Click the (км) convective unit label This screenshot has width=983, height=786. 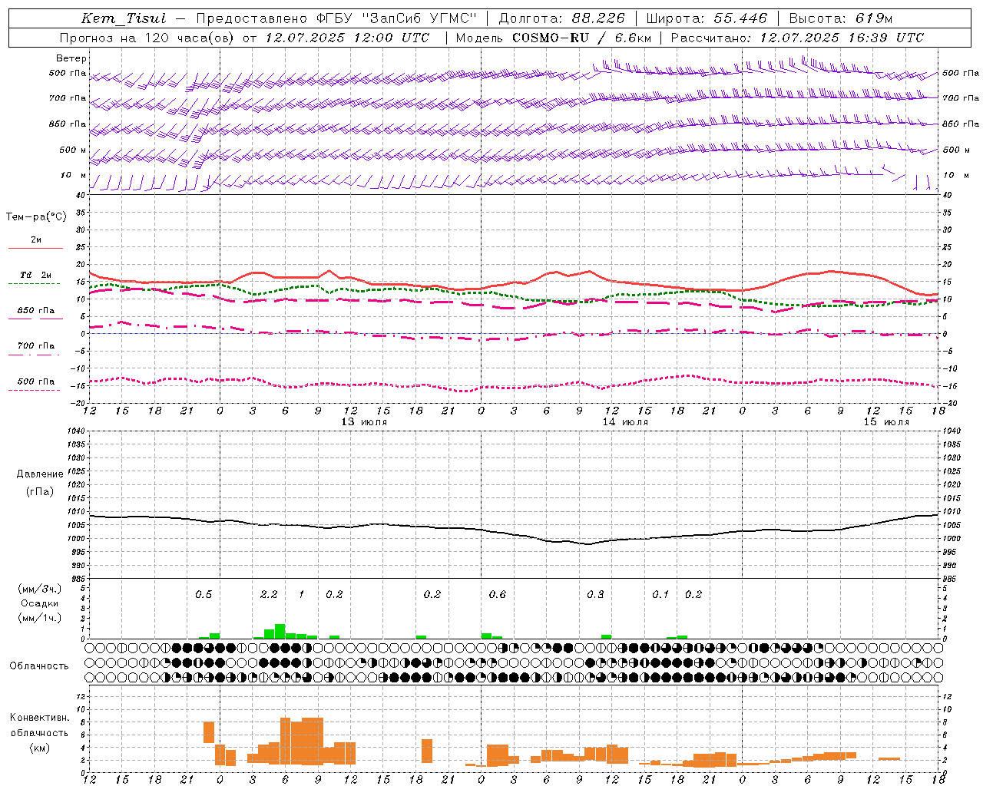39,748
